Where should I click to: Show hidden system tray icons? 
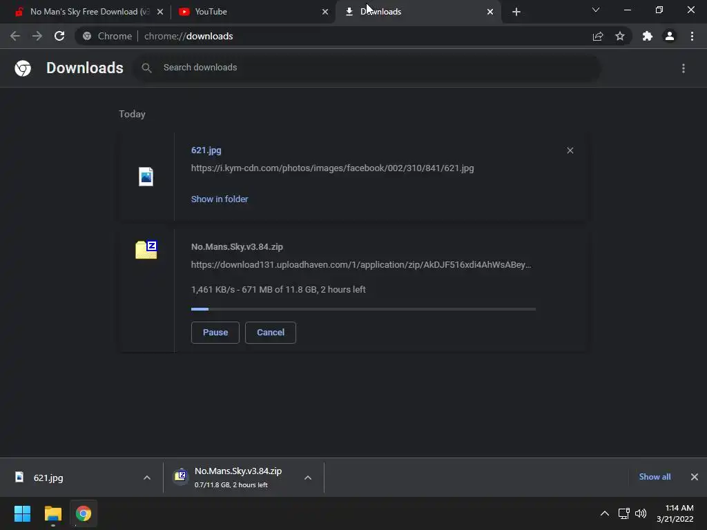605,513
